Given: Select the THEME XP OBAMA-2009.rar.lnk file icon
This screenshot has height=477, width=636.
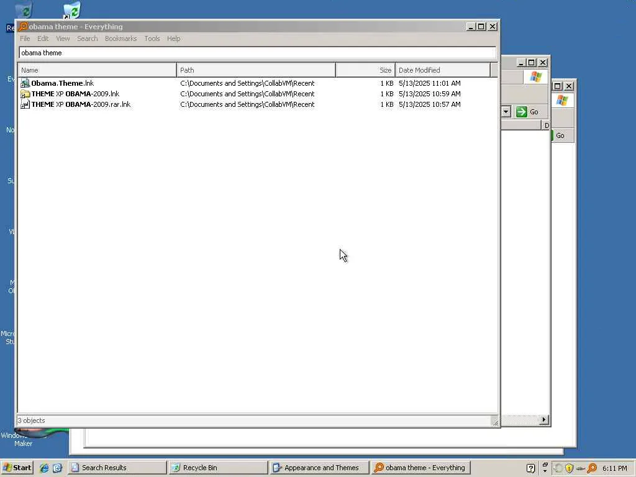Looking at the screenshot, I should click(25, 104).
